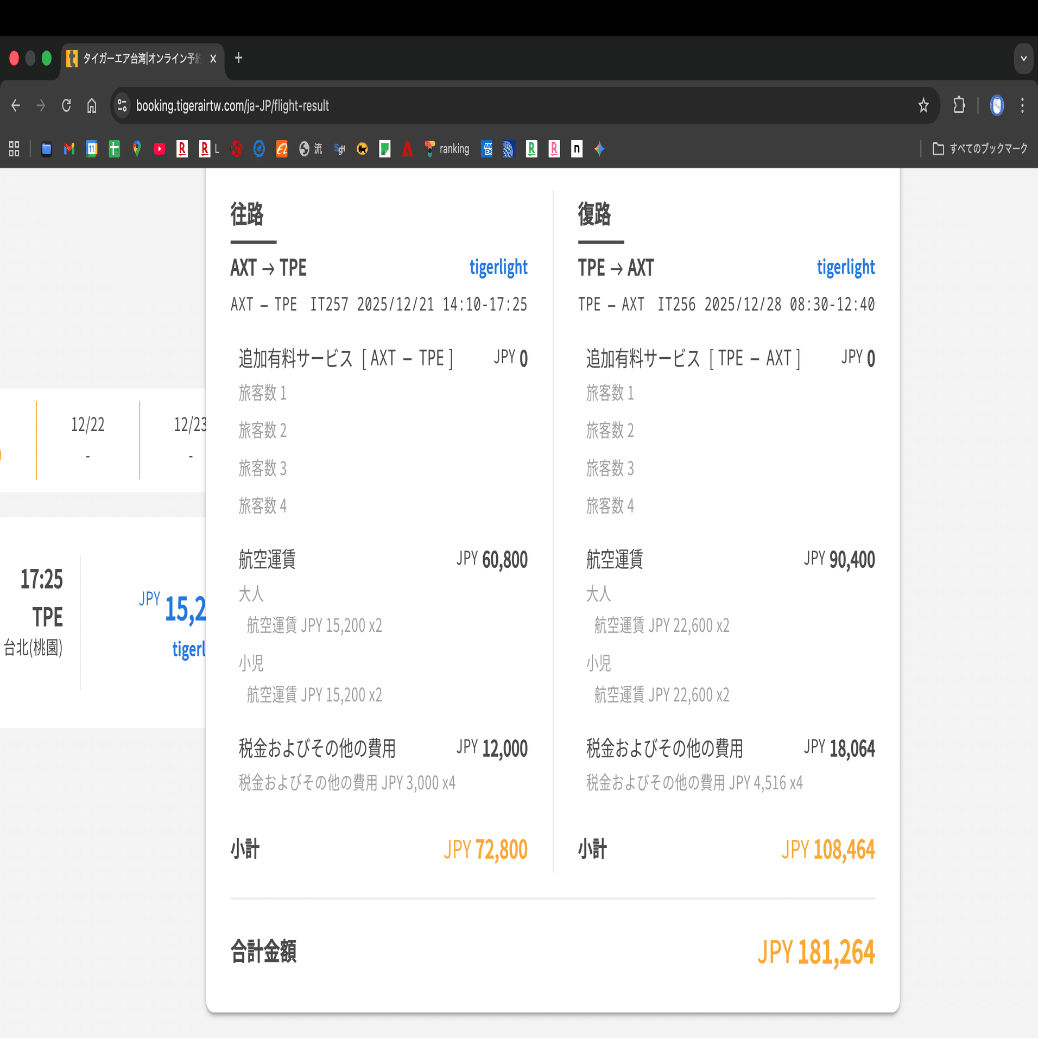1038x1038 pixels.
Task: Click the 合計金額 total JPY 181,264
Action: point(816,952)
